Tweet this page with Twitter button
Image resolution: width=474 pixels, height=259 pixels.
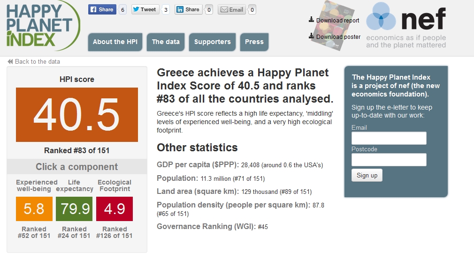click(x=145, y=9)
